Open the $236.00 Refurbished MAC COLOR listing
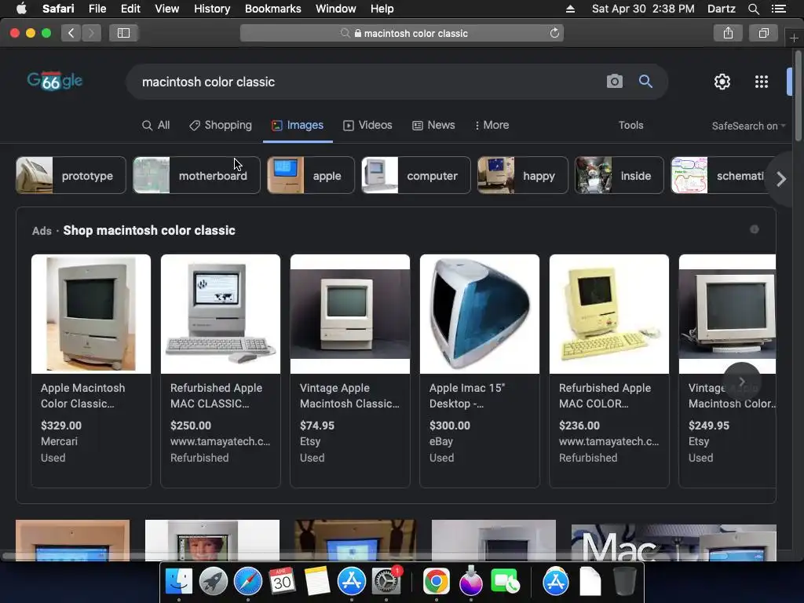804x603 pixels. point(609,371)
